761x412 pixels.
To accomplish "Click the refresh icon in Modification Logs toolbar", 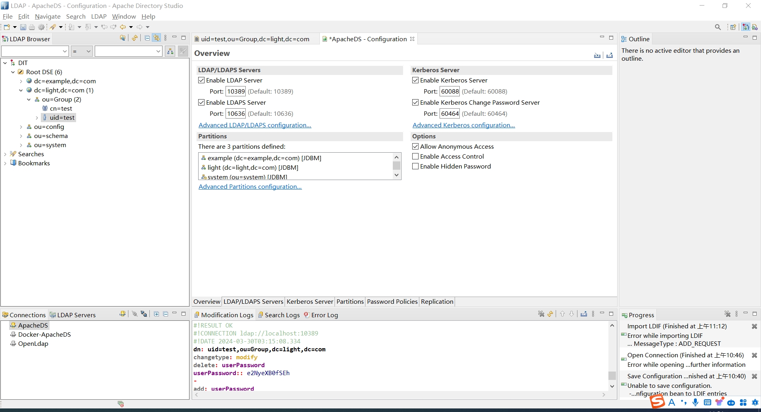I will (550, 314).
